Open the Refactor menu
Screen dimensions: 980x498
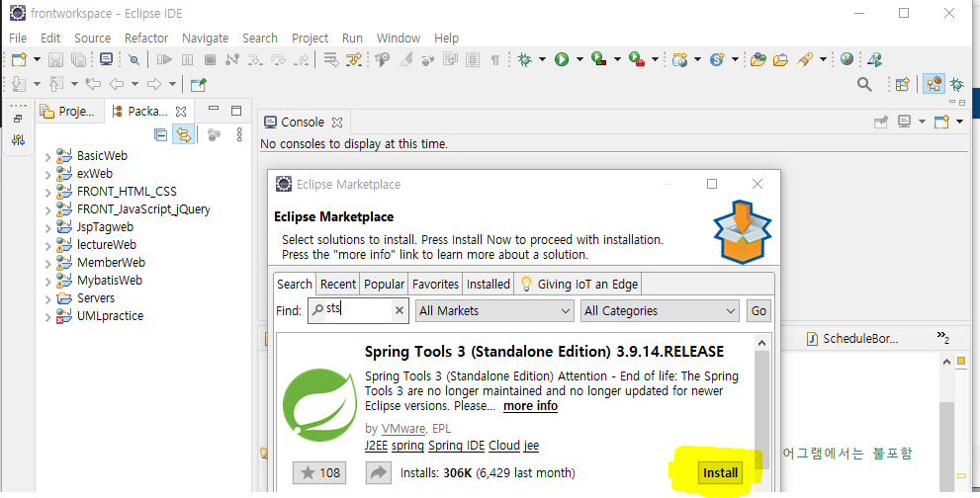146,39
